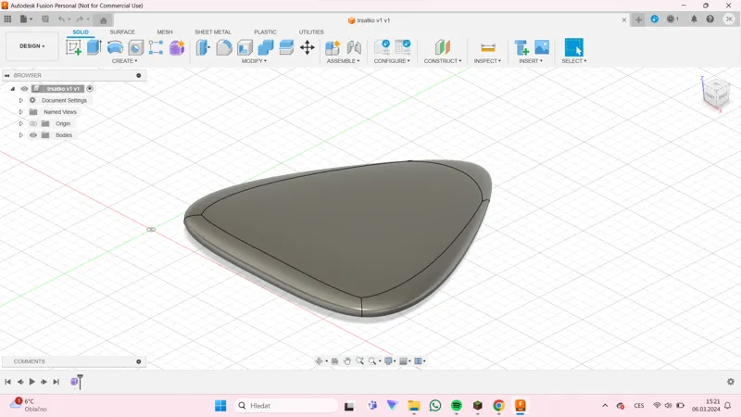Toggle visibility of trsatko v1 component

[24, 89]
